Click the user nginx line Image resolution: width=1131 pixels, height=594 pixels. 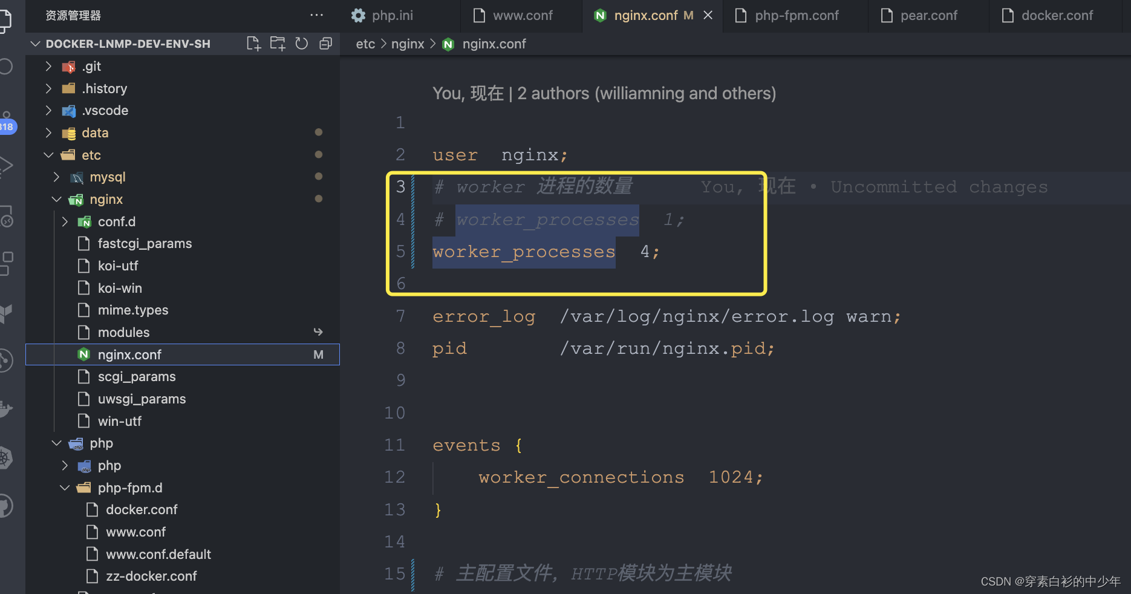pyautogui.click(x=500, y=155)
